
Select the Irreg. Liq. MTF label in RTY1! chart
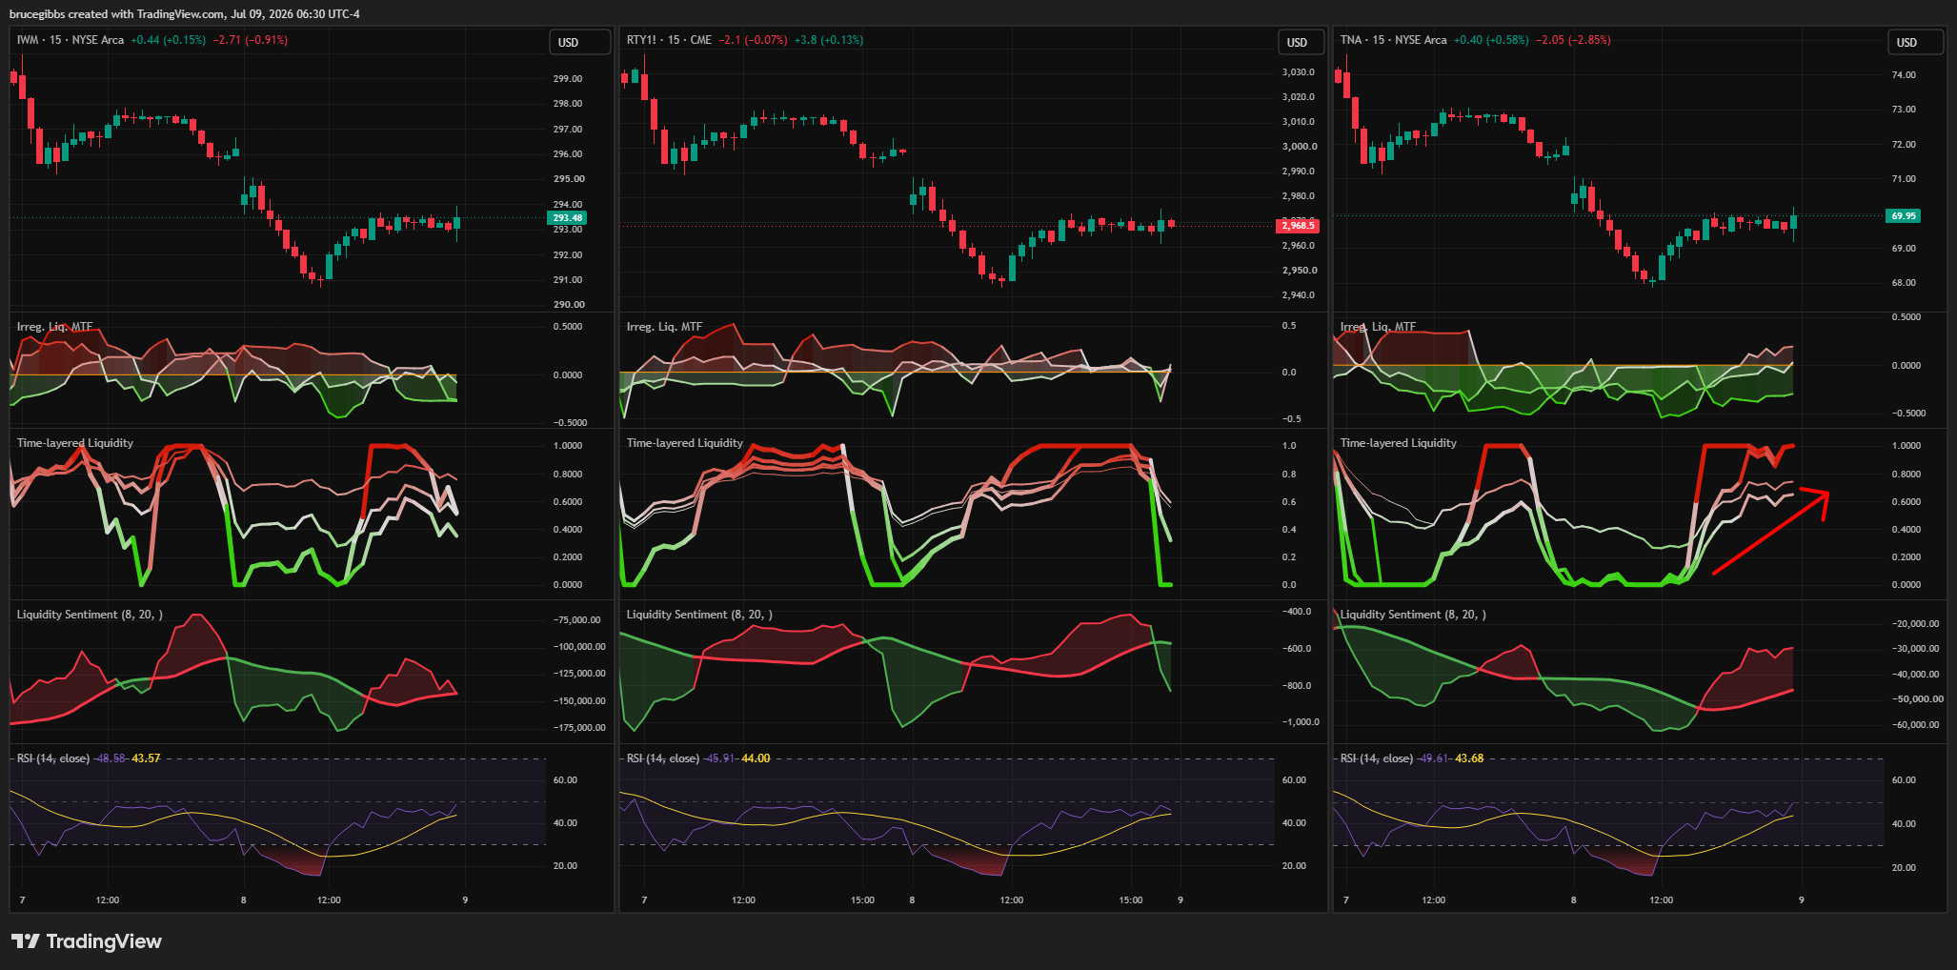tap(664, 327)
